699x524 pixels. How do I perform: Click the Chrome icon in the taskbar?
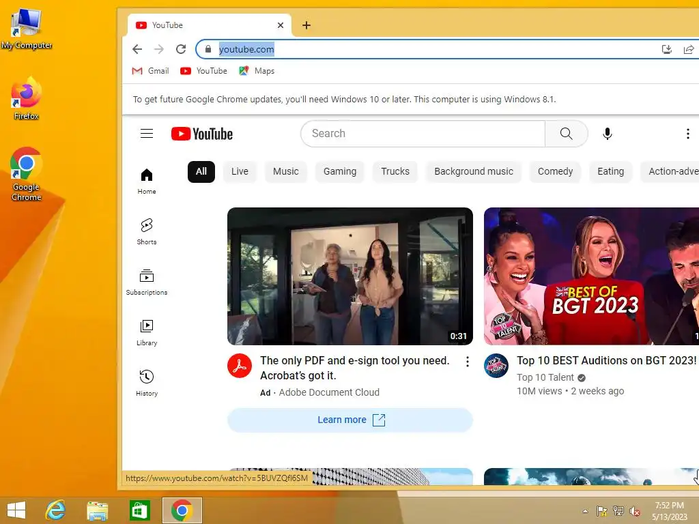[x=182, y=510]
